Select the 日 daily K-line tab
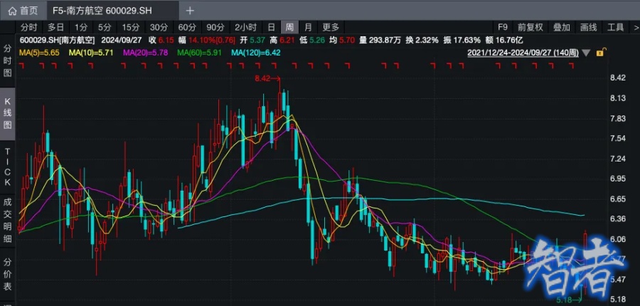Viewport: 640px width, 306px height. click(x=272, y=27)
